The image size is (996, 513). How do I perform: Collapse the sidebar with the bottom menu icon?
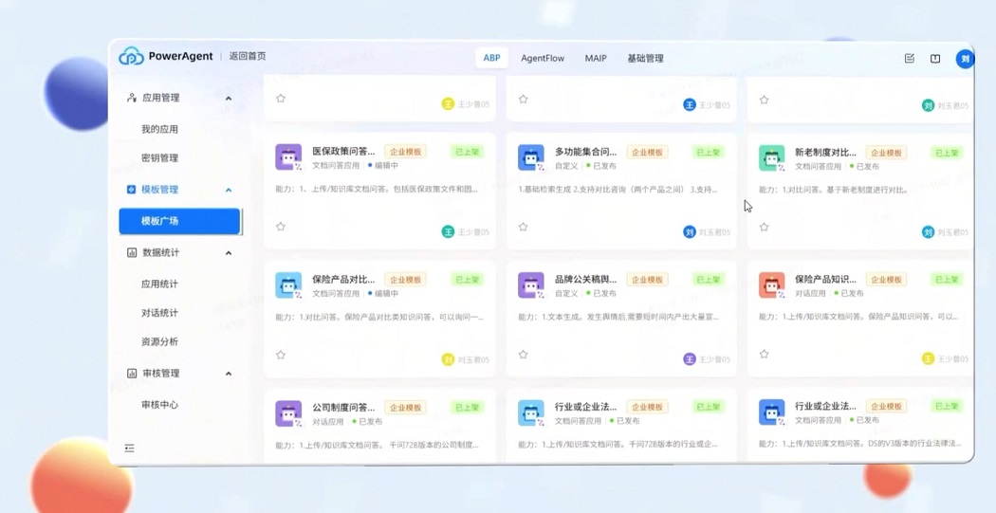point(130,449)
